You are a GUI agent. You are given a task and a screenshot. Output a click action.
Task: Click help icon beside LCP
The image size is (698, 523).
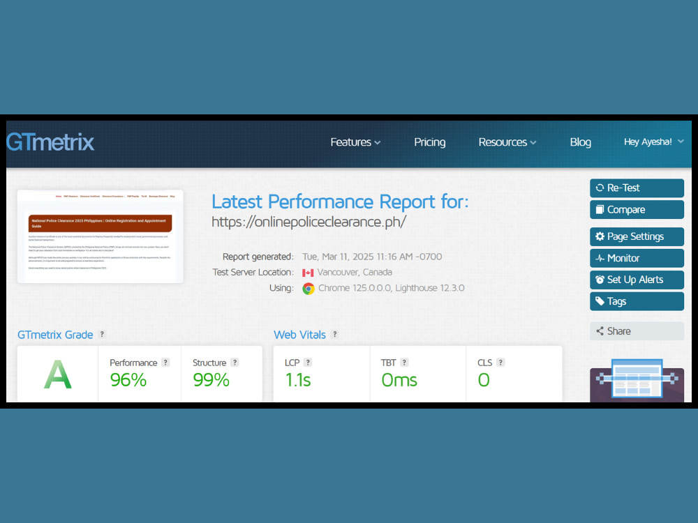308,363
